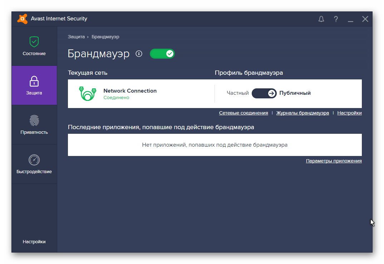384x264 pixels.
Task: Click 'Нет приложений, попавших под действие брандмауэра' text
Action: (215, 145)
